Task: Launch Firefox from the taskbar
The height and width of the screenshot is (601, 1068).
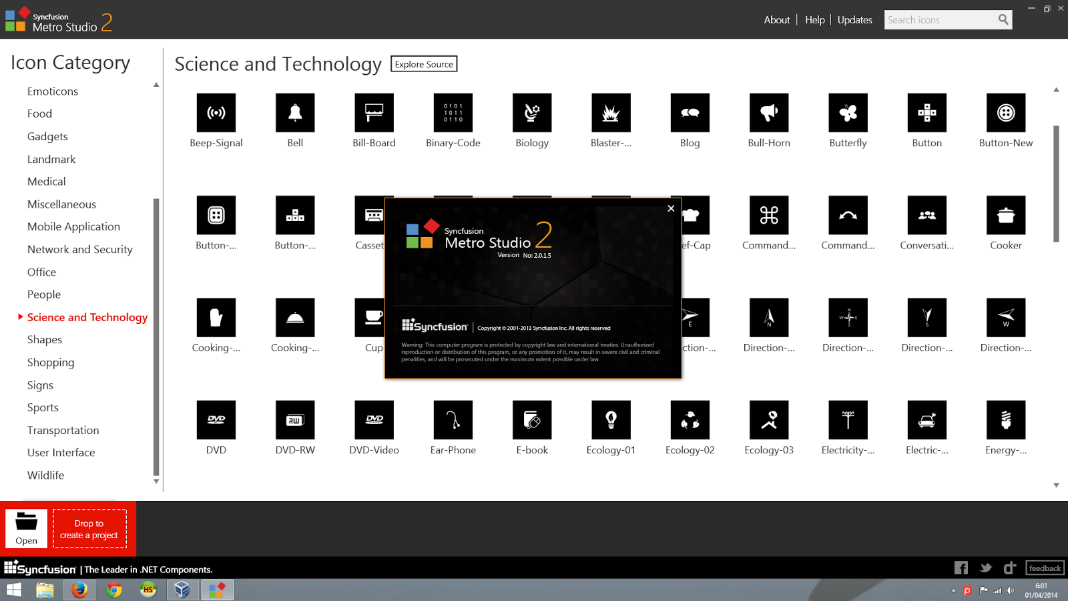Action: click(79, 590)
